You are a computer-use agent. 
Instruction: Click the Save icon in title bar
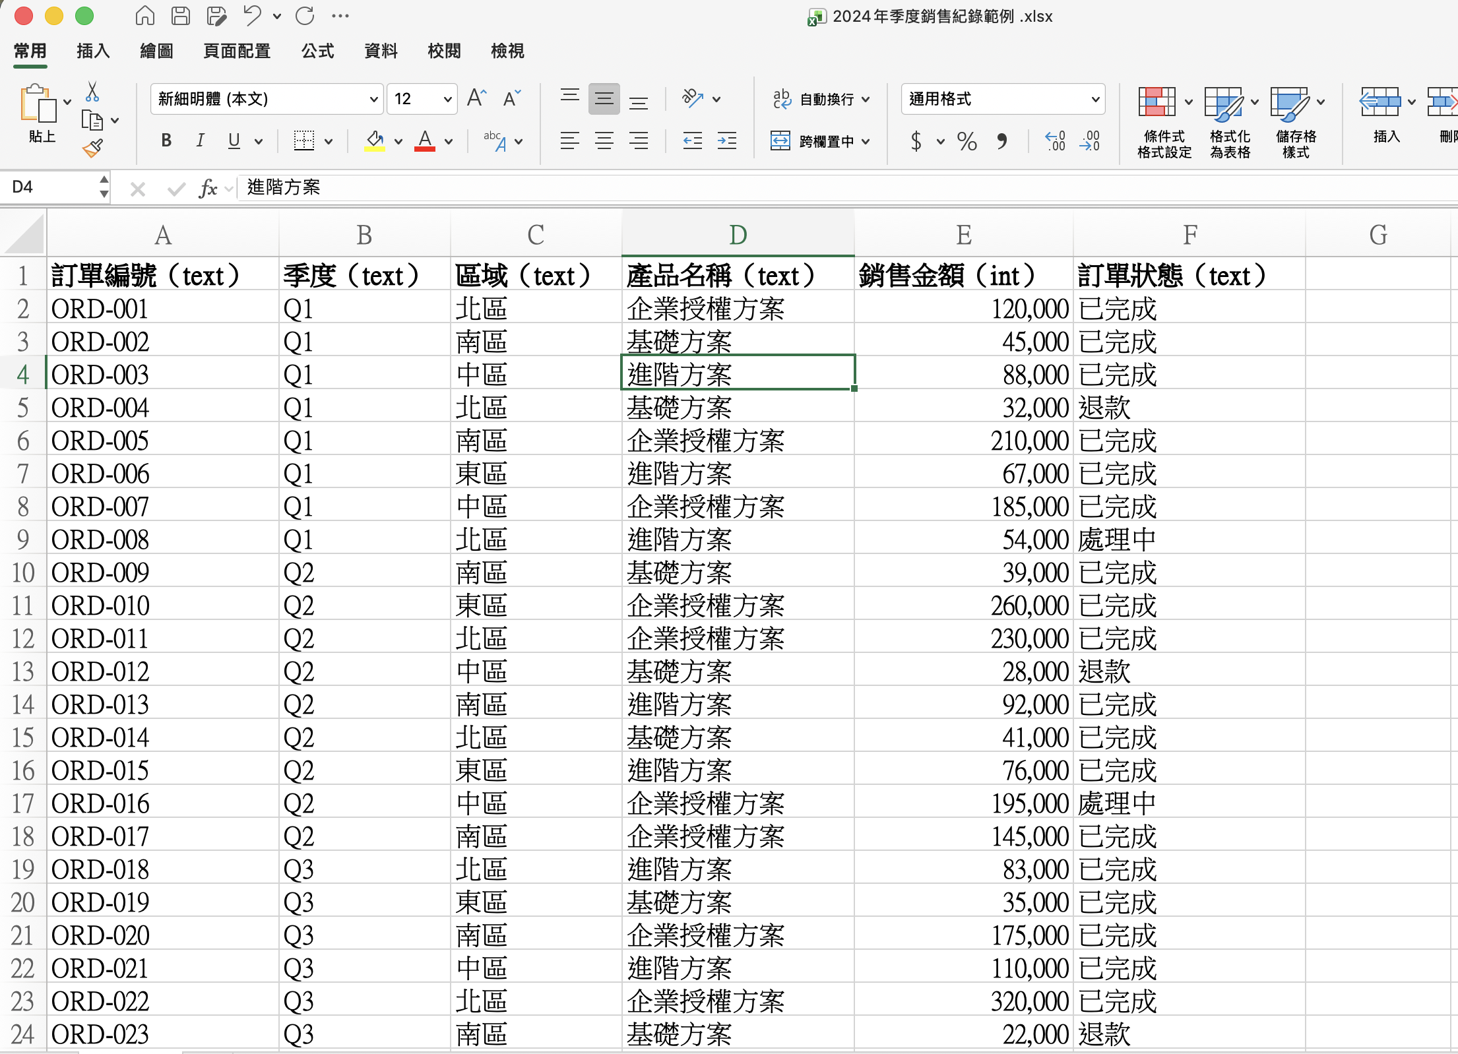click(x=181, y=16)
